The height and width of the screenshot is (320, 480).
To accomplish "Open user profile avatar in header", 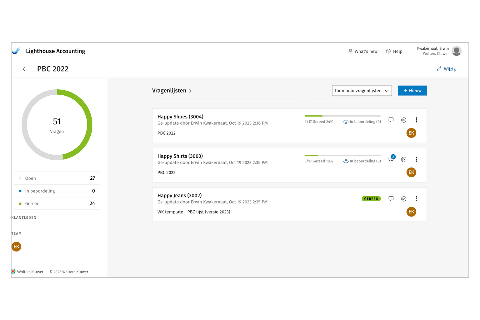I will click(457, 51).
